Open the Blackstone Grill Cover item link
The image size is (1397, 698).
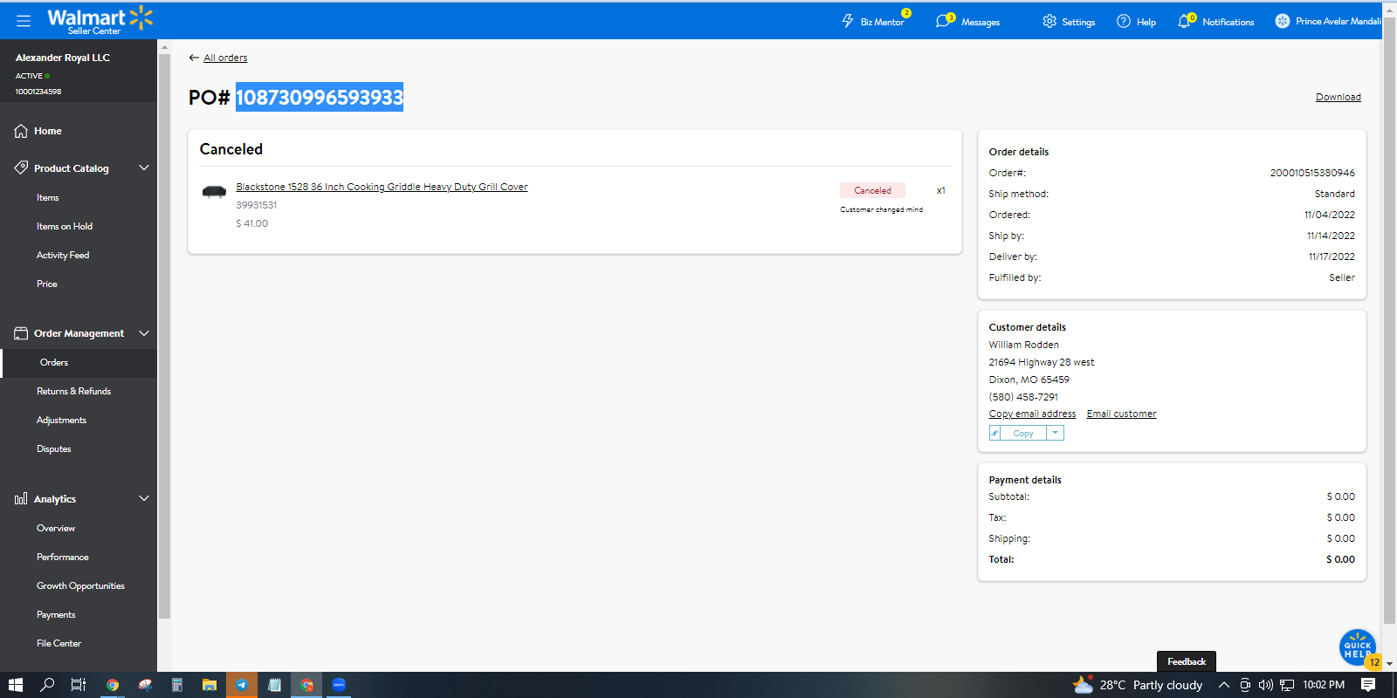[382, 187]
